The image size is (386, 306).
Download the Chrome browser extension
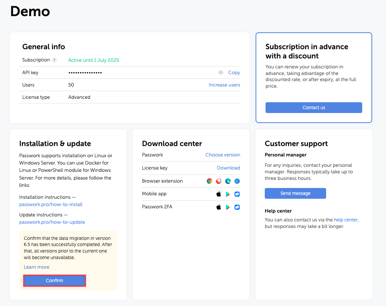209,181
